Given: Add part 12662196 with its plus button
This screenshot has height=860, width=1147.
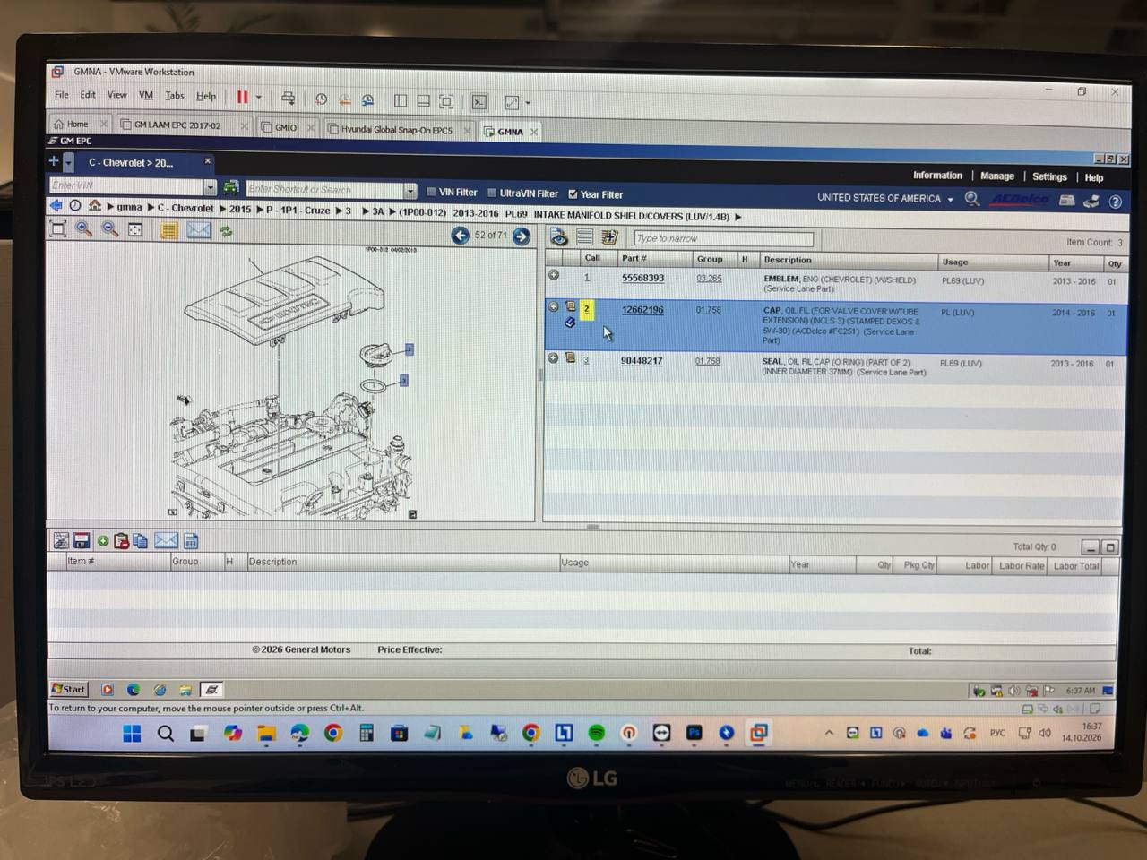Looking at the screenshot, I should click(x=554, y=306).
